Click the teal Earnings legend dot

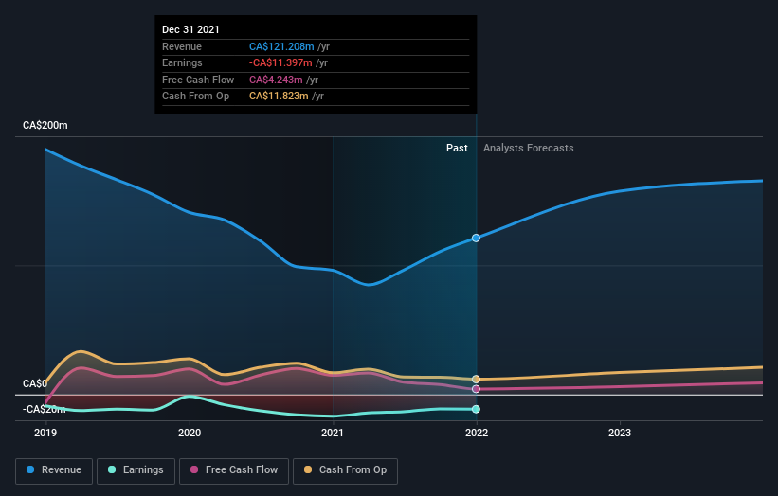point(112,469)
